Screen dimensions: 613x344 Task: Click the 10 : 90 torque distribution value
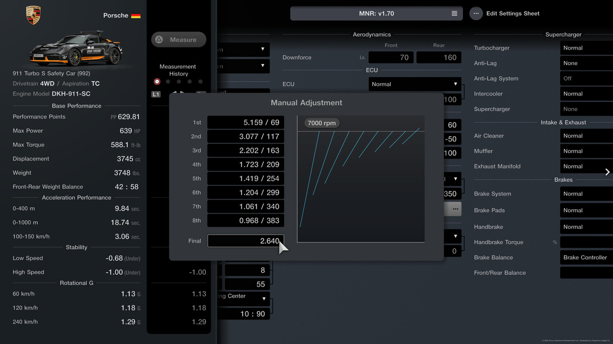click(x=247, y=314)
